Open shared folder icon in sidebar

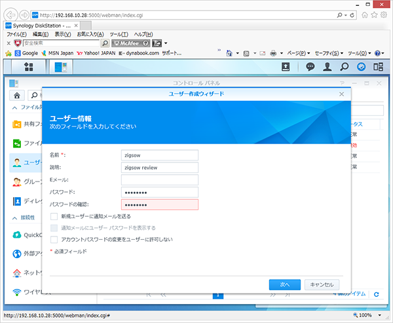click(17, 124)
